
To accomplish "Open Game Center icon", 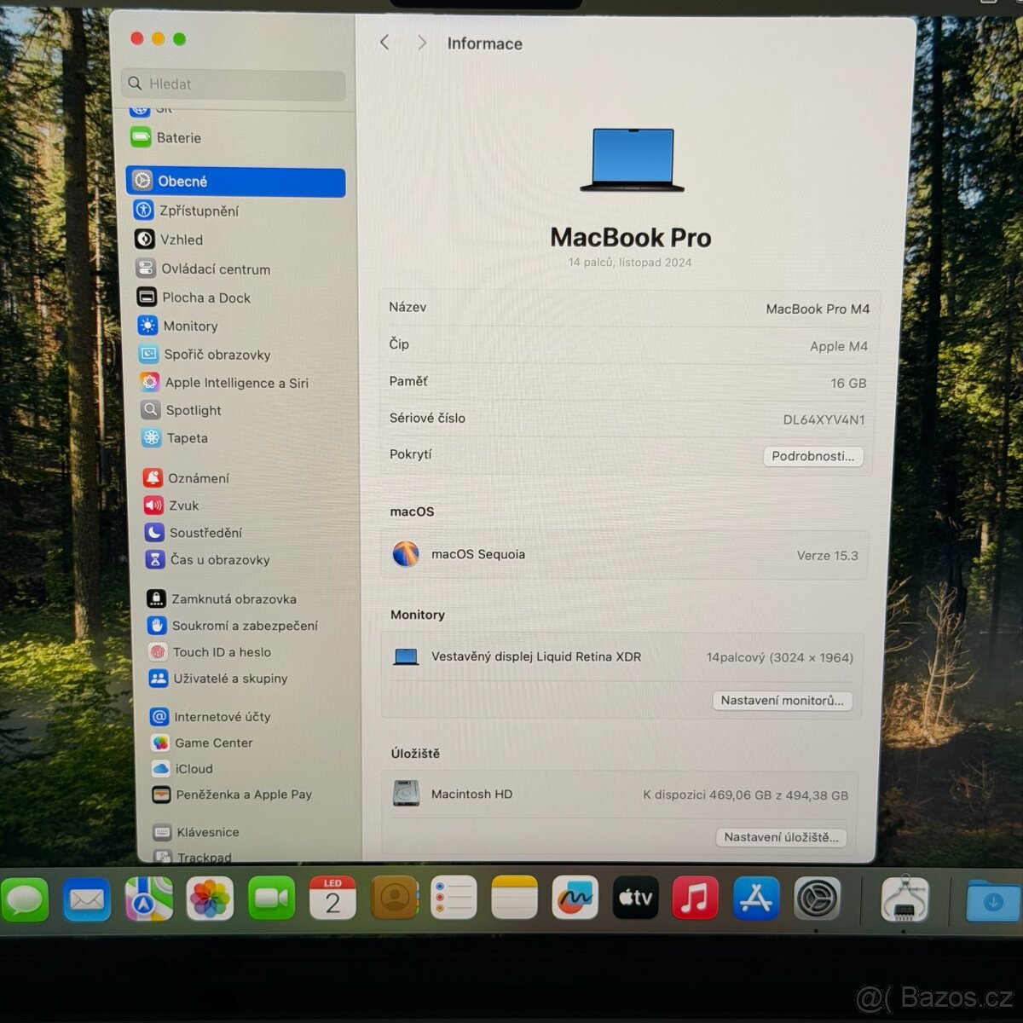I will click(160, 743).
